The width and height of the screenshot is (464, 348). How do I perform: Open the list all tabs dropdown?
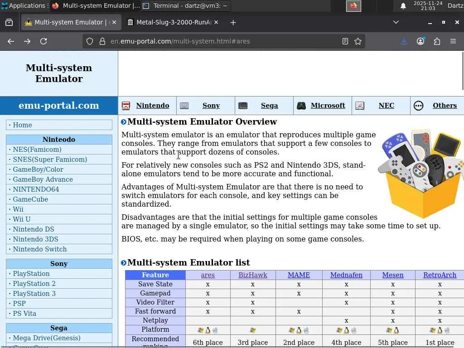(x=396, y=22)
